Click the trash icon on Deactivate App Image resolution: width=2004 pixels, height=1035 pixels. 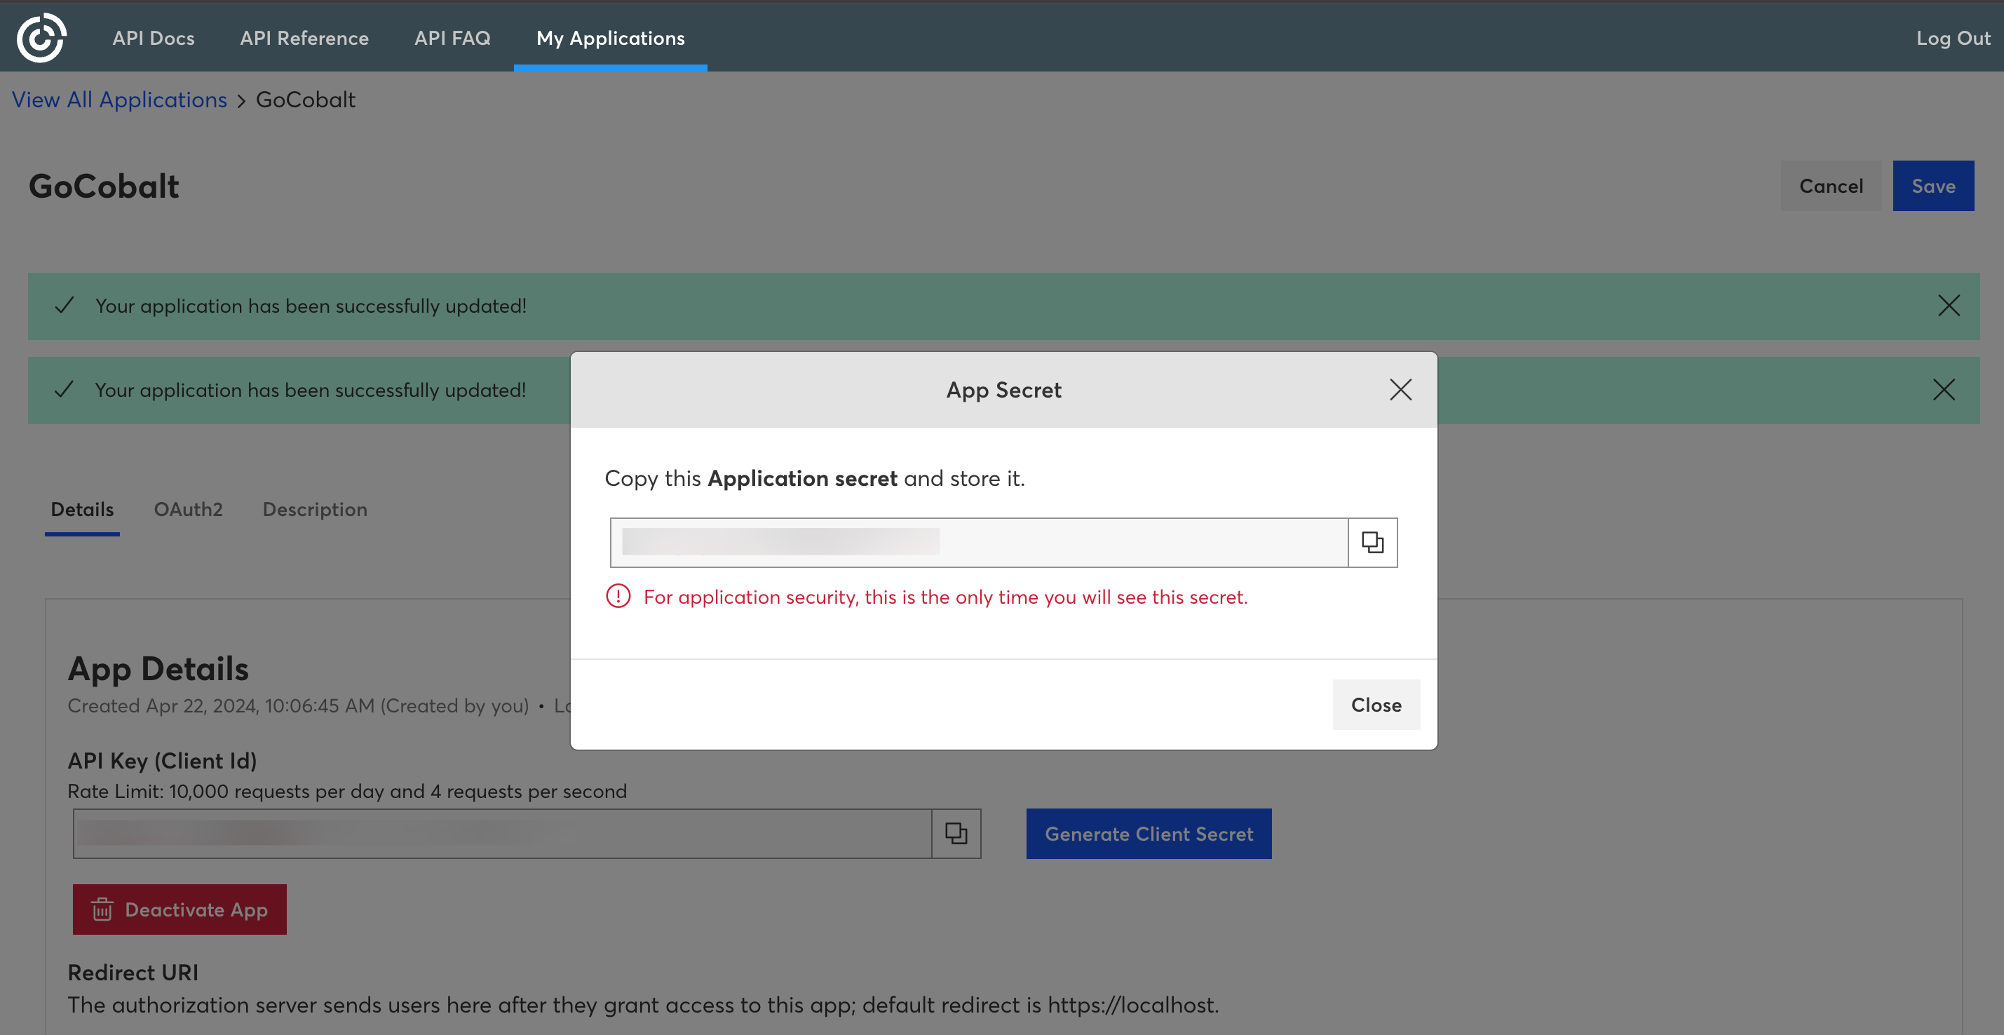102,909
